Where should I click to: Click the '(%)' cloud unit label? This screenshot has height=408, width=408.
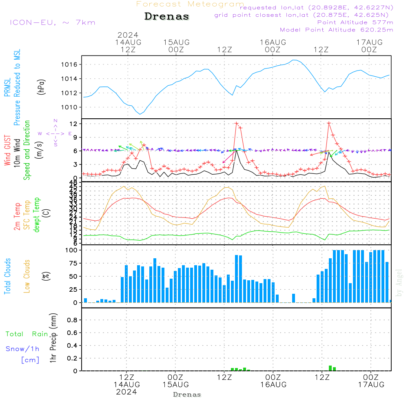[x=46, y=276]
